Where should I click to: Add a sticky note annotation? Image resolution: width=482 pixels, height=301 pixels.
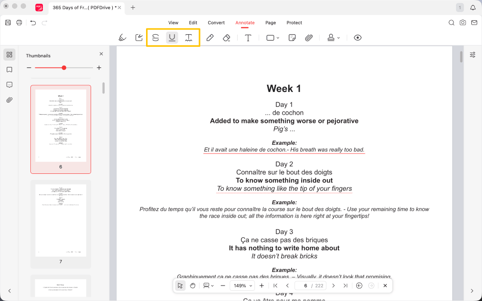(x=292, y=38)
